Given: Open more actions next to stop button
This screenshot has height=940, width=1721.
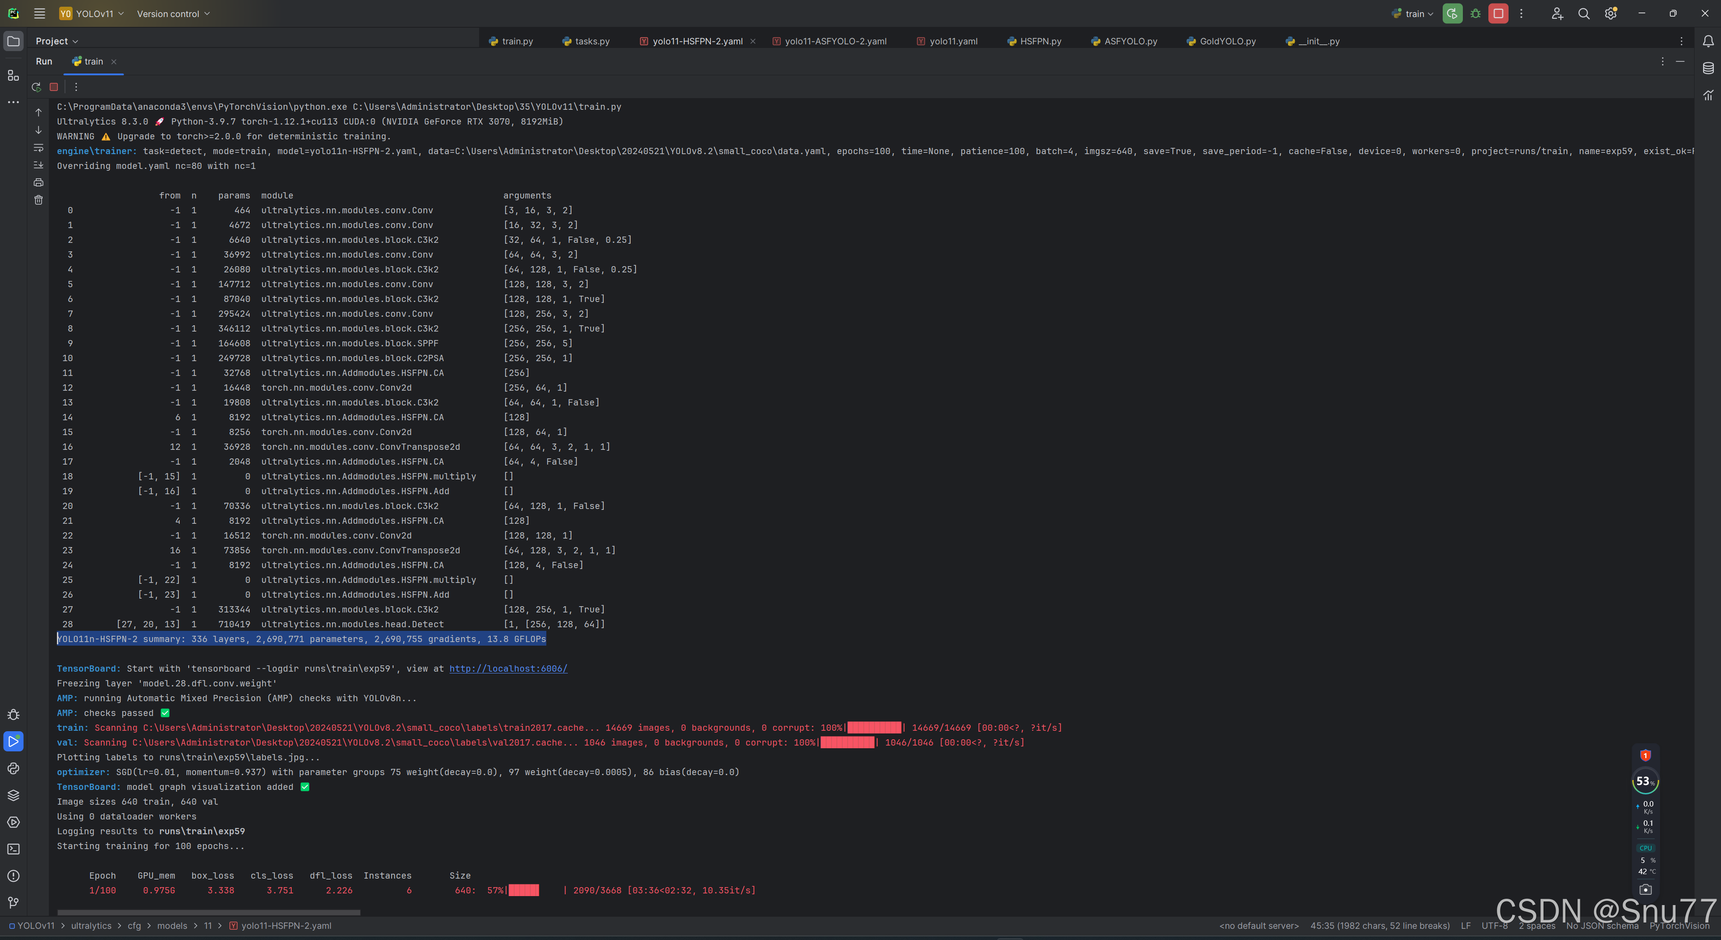Looking at the screenshot, I should (1521, 13).
